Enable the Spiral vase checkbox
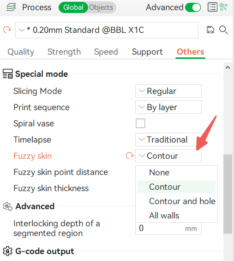This screenshot has width=234, height=261. coord(140,124)
